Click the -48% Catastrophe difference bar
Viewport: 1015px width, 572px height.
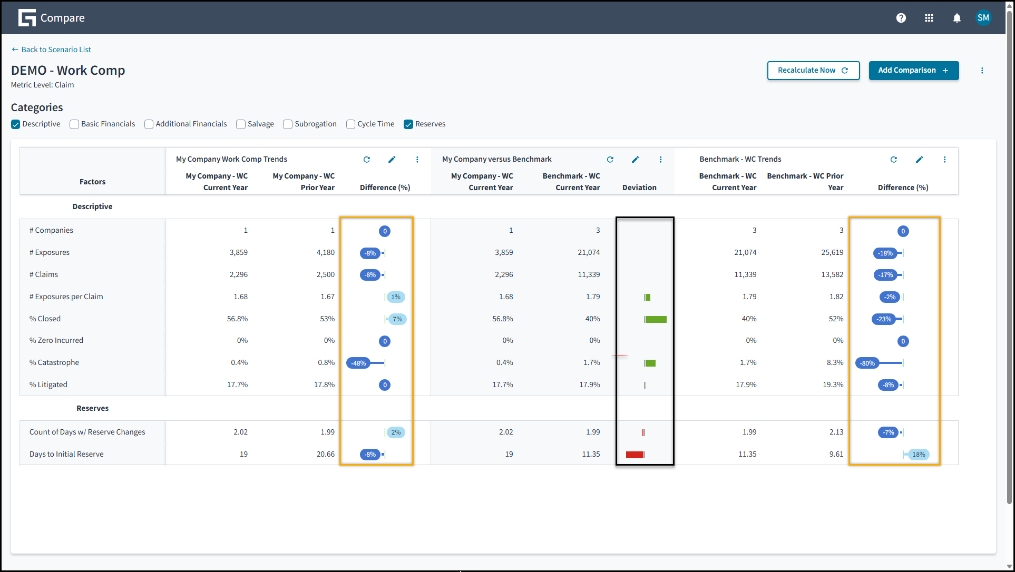359,363
